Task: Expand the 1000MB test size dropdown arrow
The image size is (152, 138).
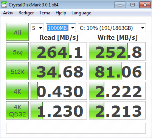Action: [x=73, y=28]
